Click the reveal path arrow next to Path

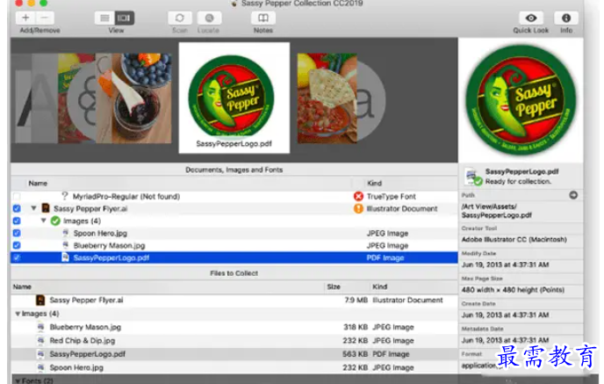573,195
